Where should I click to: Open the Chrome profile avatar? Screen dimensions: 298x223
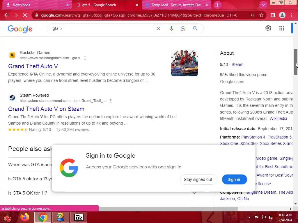(282, 15)
